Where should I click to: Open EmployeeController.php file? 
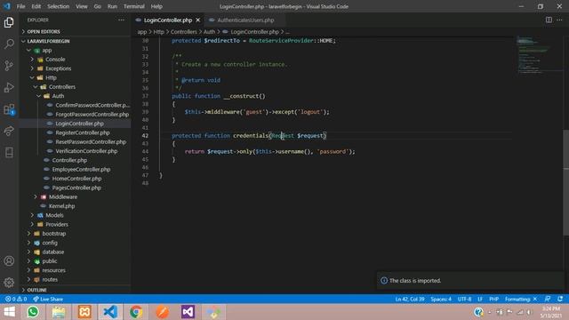[76, 169]
